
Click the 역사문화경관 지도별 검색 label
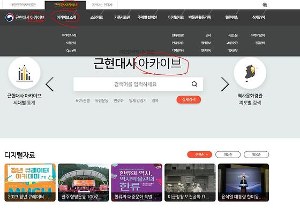click(250, 99)
